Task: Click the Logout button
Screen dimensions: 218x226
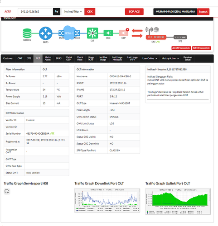Action: 203,12
